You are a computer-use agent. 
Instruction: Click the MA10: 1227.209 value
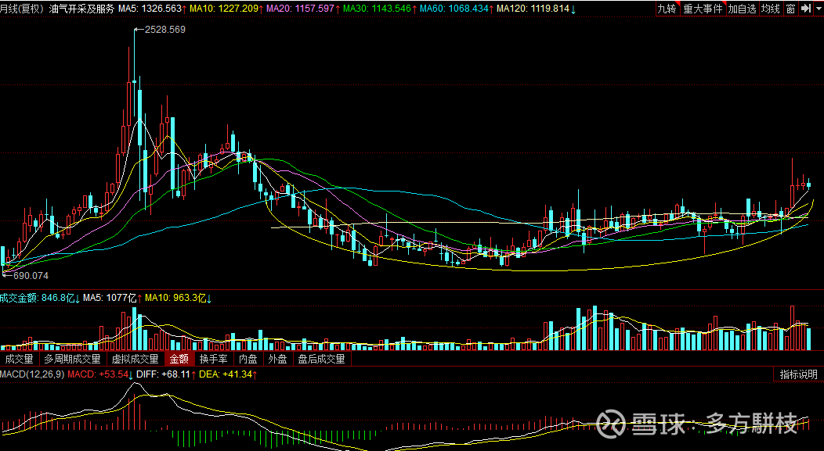click(226, 9)
